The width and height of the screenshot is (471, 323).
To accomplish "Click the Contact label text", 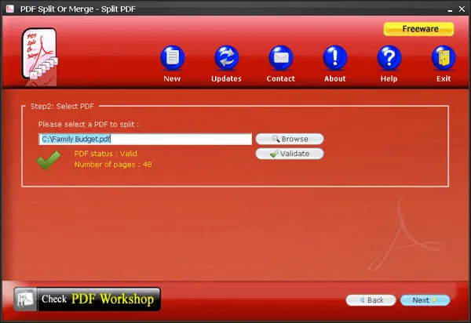I will coord(281,78).
